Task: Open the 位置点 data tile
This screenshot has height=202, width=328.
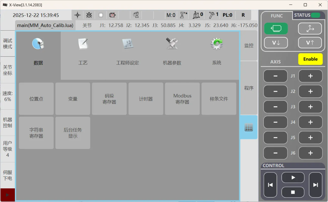Action: (x=36, y=99)
